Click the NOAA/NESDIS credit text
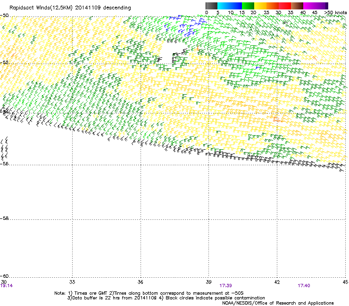349x306 pixels. (x=278, y=303)
